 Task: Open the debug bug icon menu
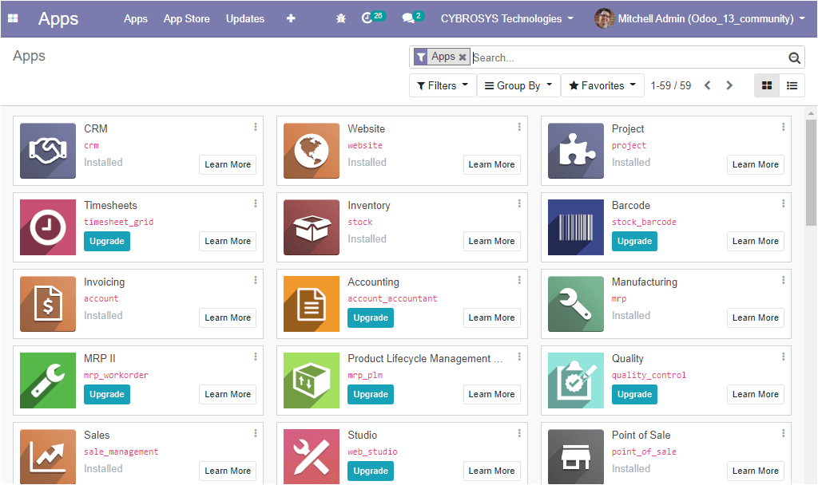click(x=340, y=18)
